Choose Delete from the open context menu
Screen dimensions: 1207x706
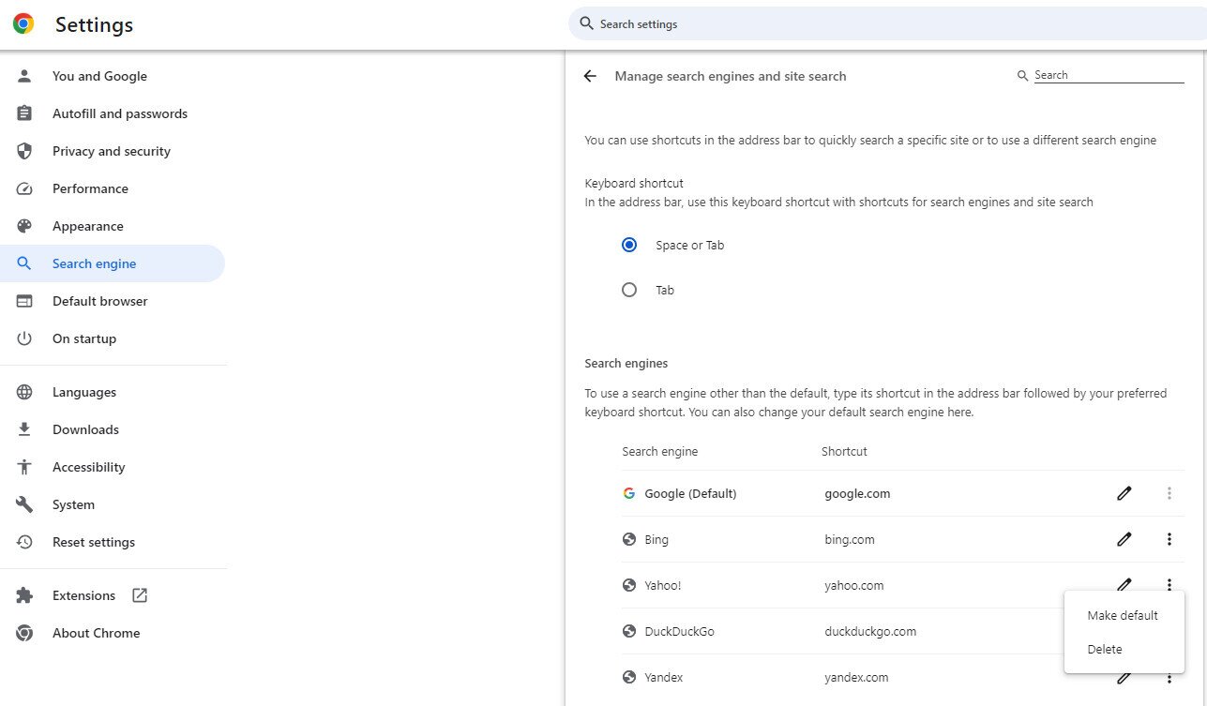[x=1105, y=649]
